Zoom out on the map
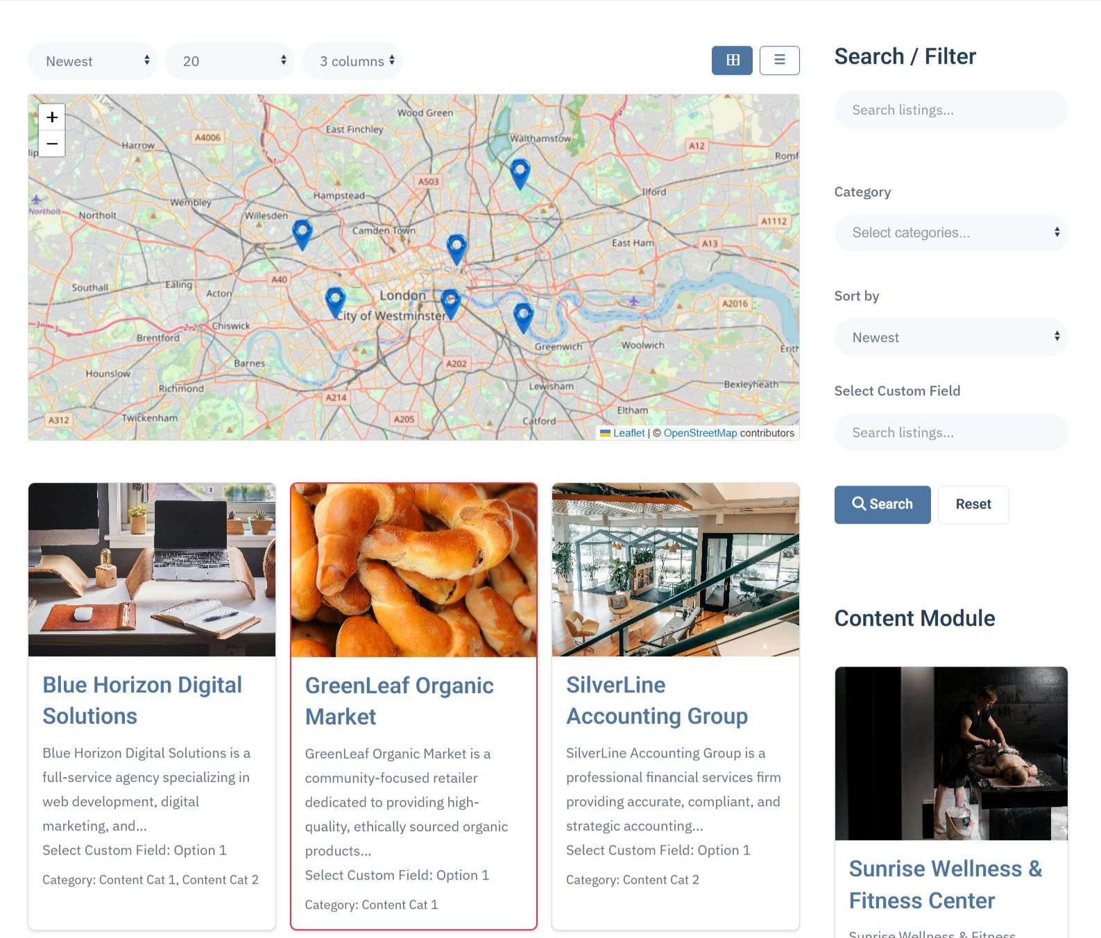 (52, 144)
